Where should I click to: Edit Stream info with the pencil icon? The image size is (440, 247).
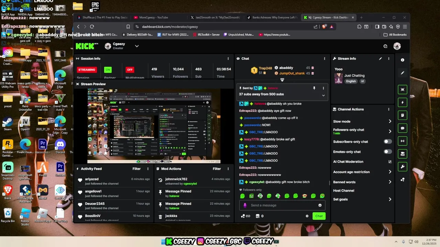coord(381,59)
